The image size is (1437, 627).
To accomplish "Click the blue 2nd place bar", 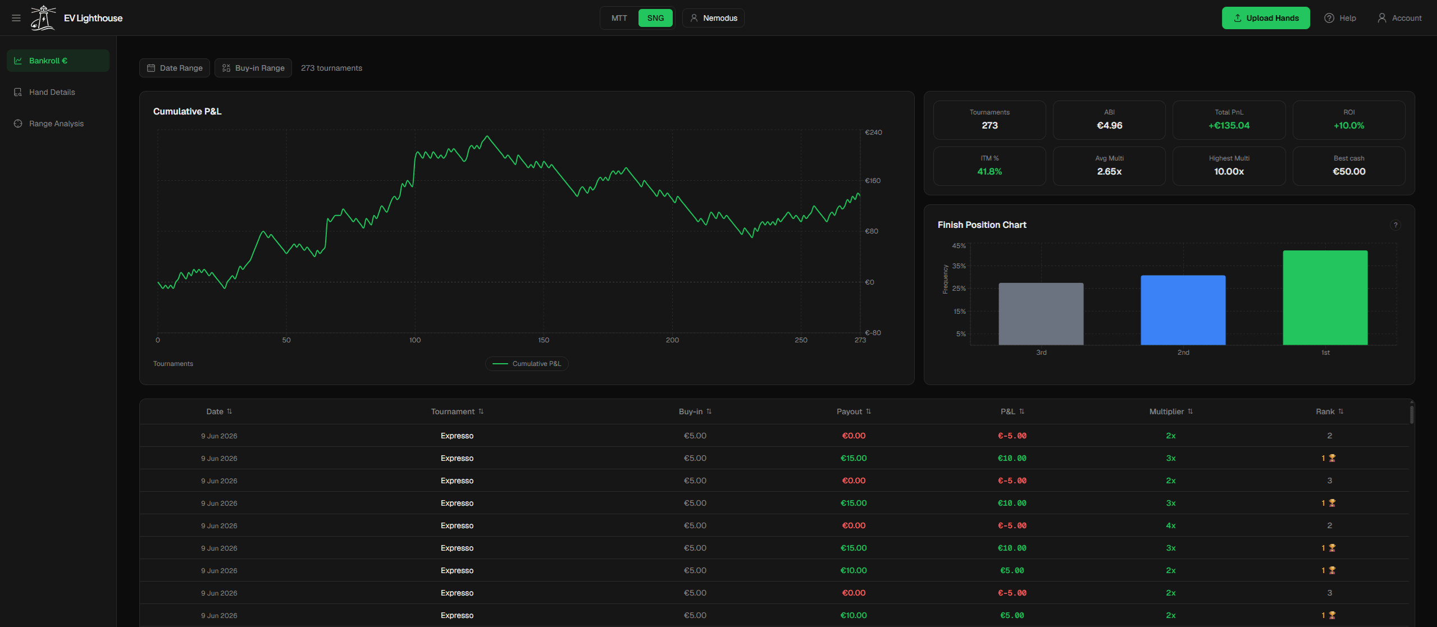I will [x=1183, y=310].
